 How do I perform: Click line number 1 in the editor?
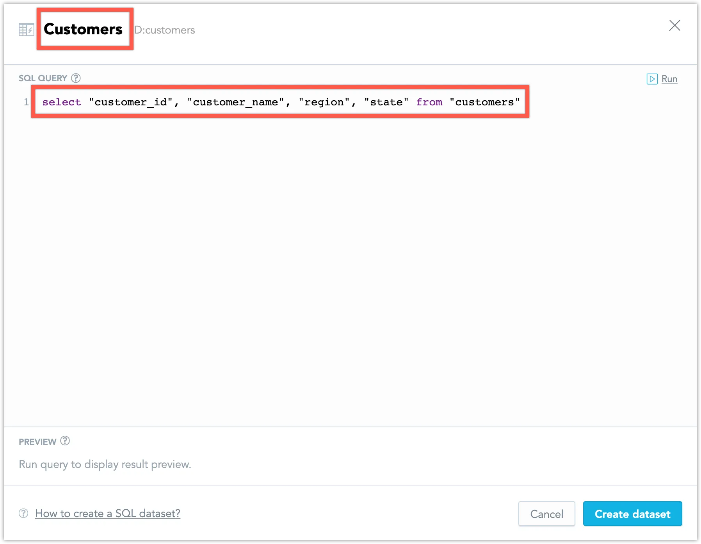27,102
